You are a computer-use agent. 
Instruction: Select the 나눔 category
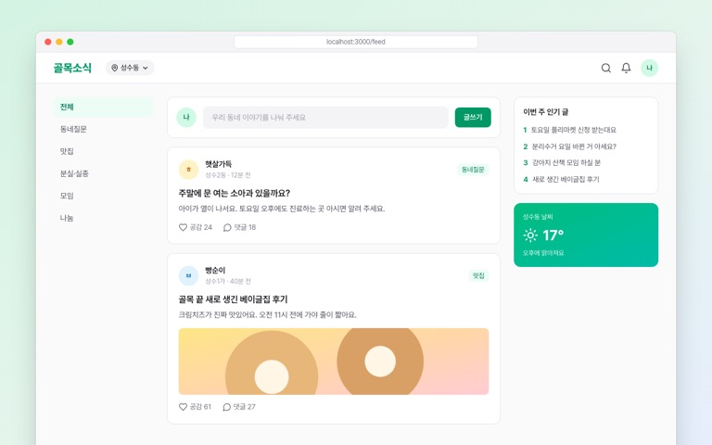[104, 219]
